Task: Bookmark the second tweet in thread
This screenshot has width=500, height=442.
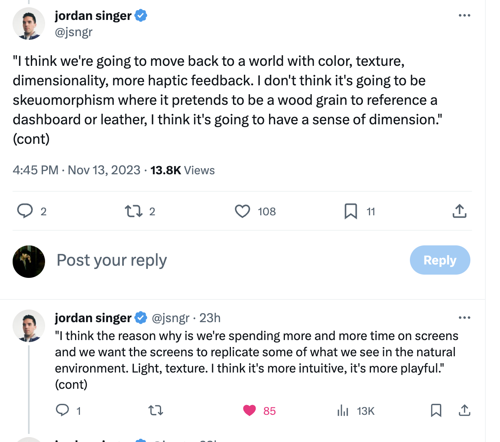Action: coord(436,410)
